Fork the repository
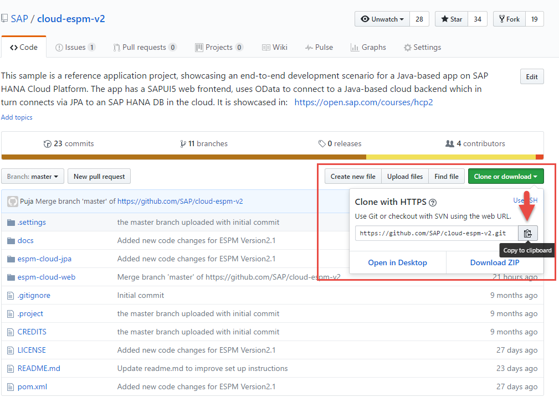The width and height of the screenshot is (559, 397). tap(509, 19)
